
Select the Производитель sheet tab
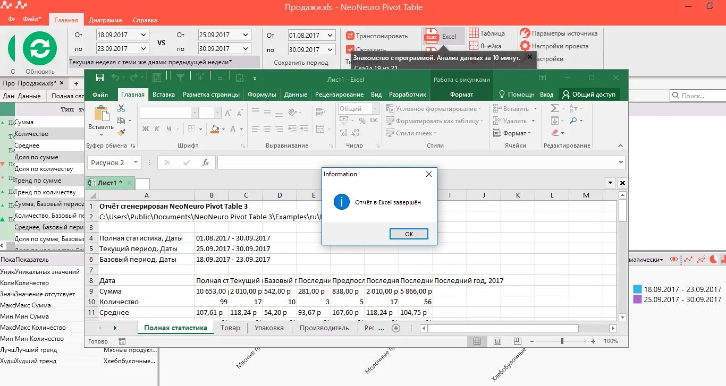tap(324, 328)
